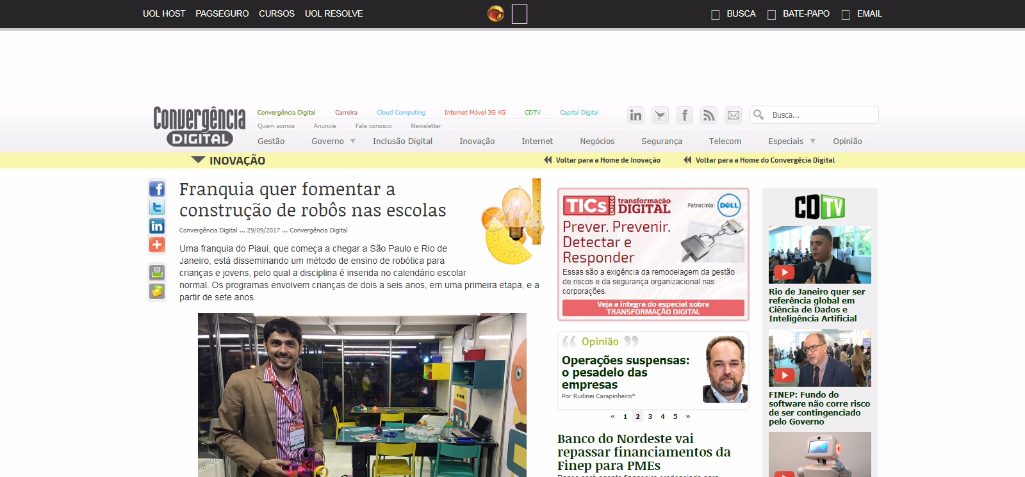The height and width of the screenshot is (477, 1025).
Task: Click the BUSCA icon in top bar
Action: pyautogui.click(x=716, y=15)
